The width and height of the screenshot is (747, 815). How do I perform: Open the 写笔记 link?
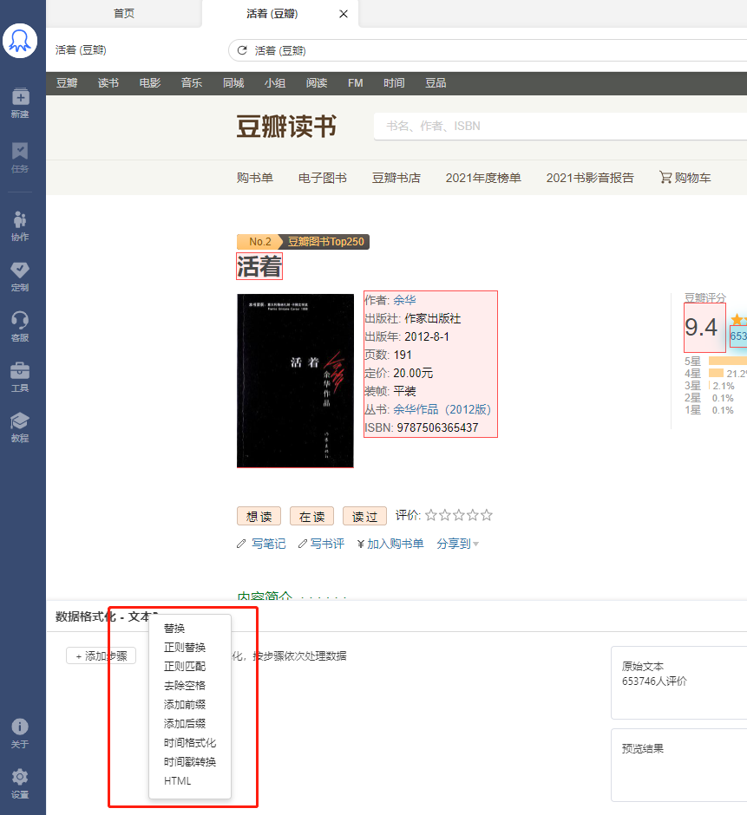269,544
